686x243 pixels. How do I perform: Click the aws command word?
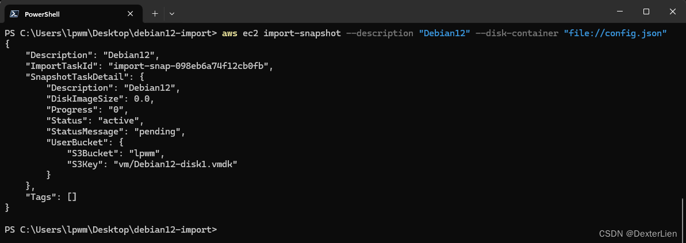click(x=229, y=33)
